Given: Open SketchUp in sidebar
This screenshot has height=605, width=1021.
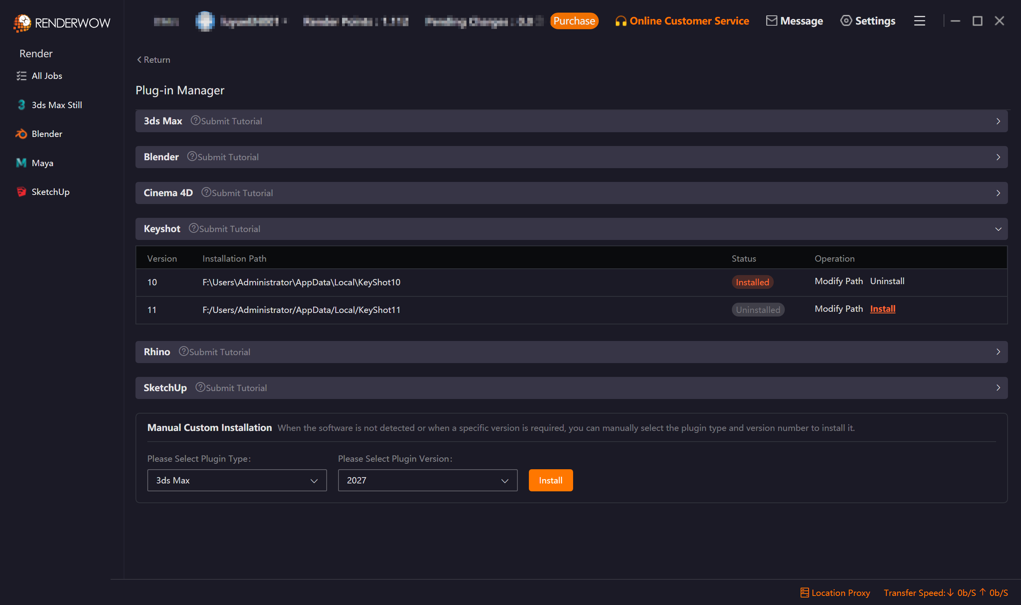Looking at the screenshot, I should 51,192.
